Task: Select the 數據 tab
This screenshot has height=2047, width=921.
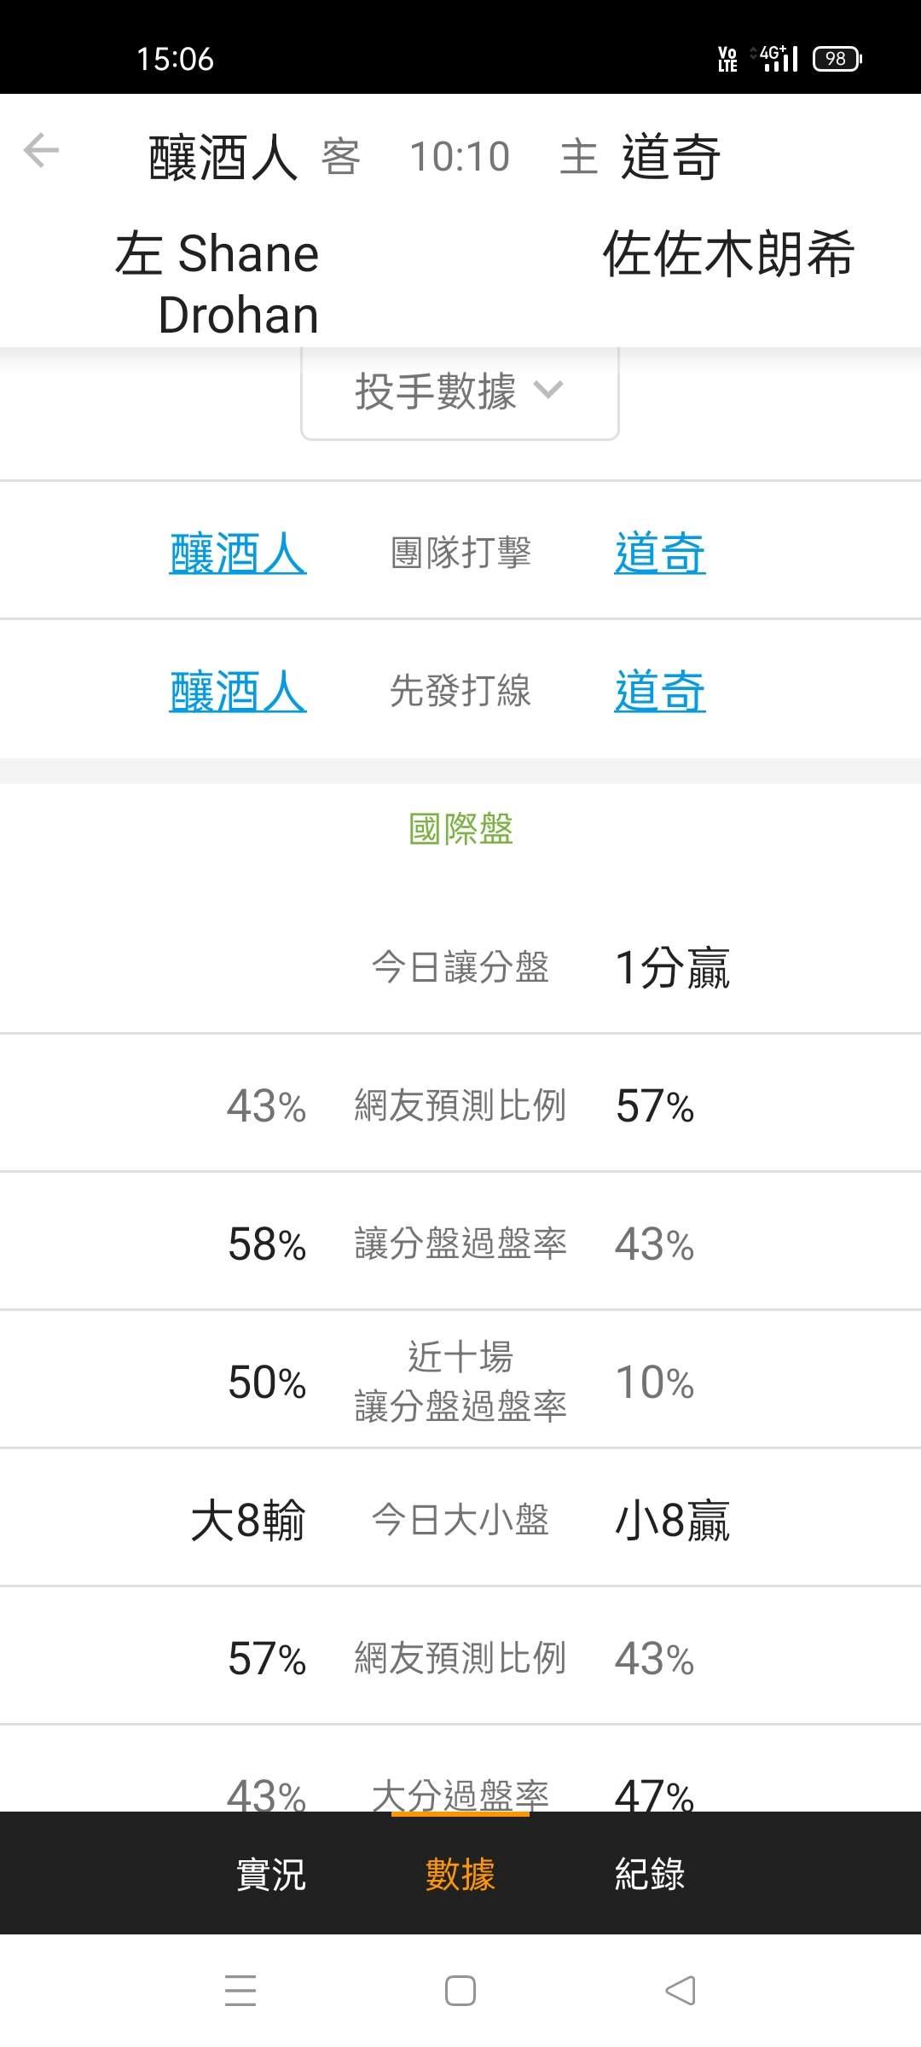Action: pyautogui.click(x=460, y=1874)
